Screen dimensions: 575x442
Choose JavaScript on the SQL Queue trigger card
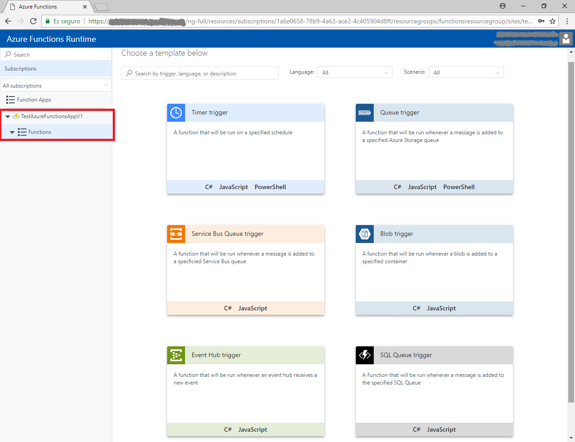click(x=442, y=429)
